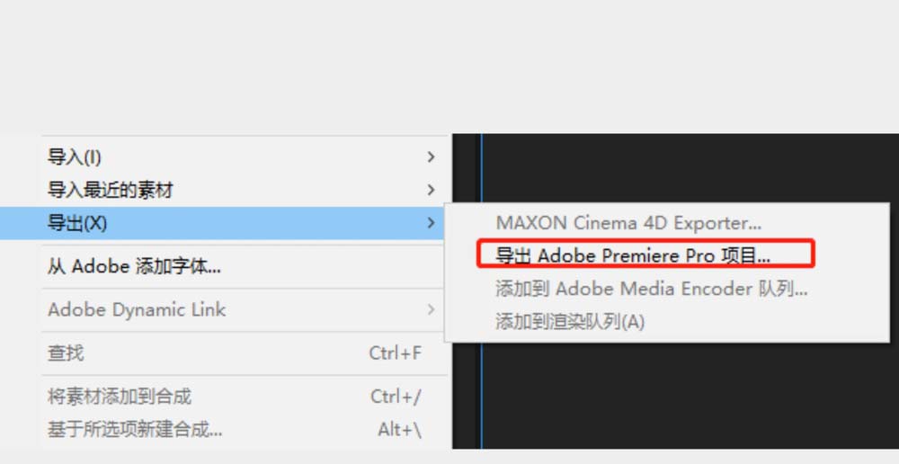
Task: Click 将素材添加到合成 menu entry
Action: [120, 397]
